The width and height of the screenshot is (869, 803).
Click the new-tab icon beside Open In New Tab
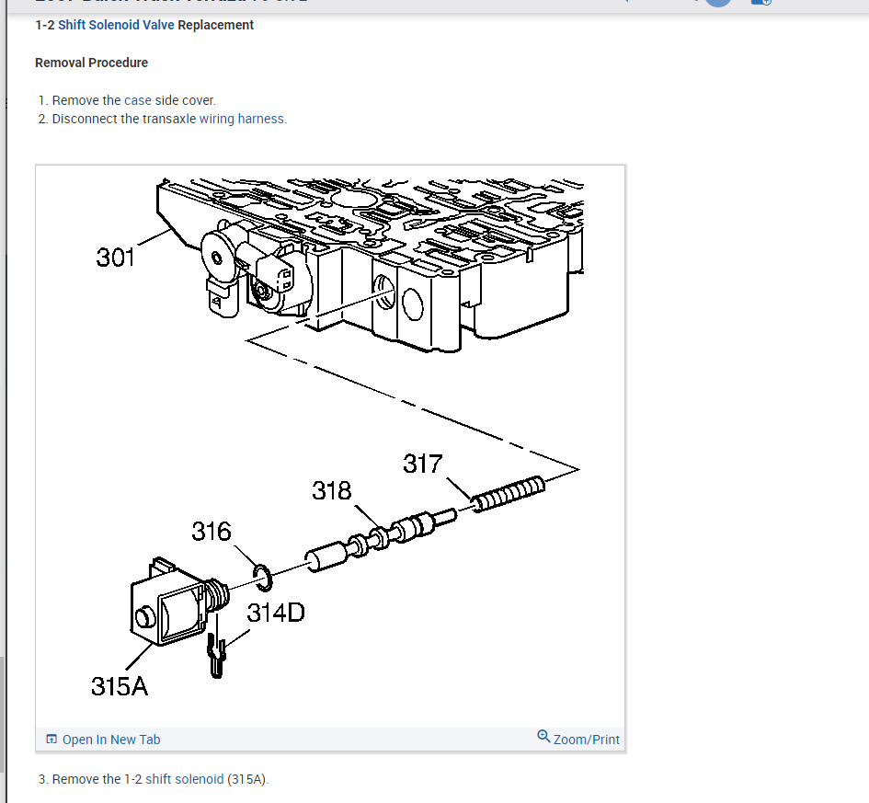point(51,739)
